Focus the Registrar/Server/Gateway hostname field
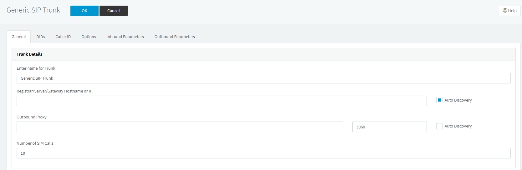 point(221,101)
